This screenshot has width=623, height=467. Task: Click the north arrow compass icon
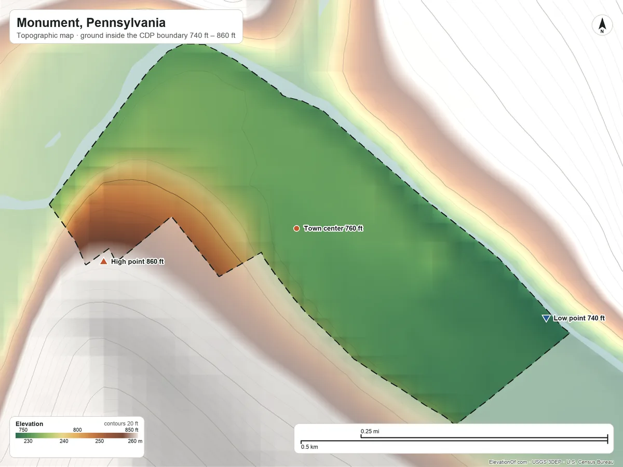pyautogui.click(x=602, y=26)
